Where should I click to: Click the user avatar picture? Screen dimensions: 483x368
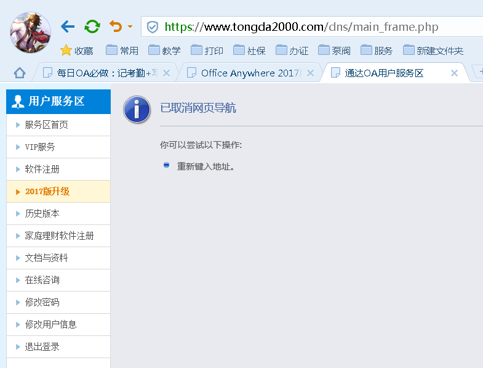tap(31, 32)
